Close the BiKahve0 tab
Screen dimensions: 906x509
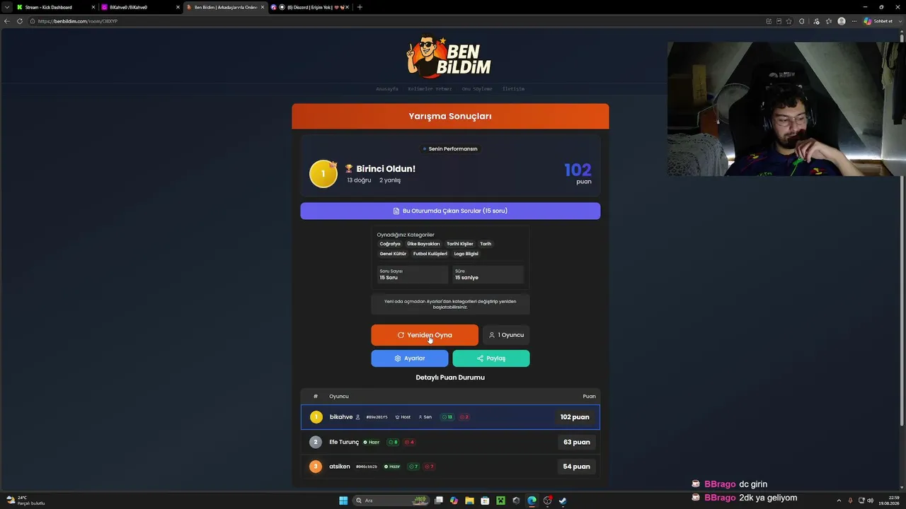coord(178,7)
